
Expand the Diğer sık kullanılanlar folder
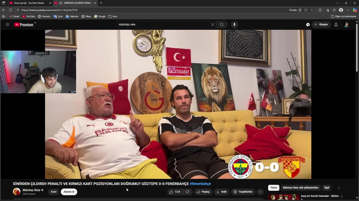(344, 16)
